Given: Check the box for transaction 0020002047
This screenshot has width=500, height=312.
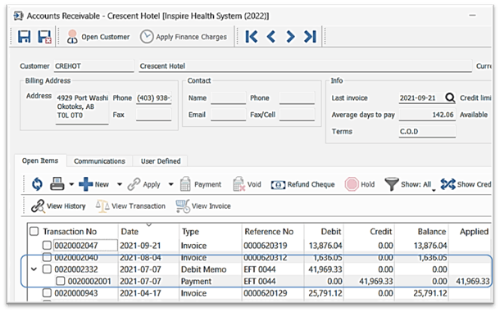Looking at the screenshot, I should 47,245.
